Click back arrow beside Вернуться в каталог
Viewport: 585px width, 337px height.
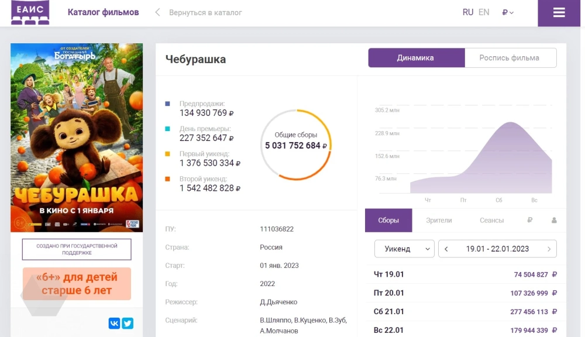point(157,12)
